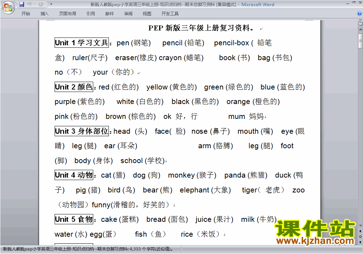Click the title PEP 新版三年级上册复习资料
This screenshot has width=363, height=254.
pos(201,28)
